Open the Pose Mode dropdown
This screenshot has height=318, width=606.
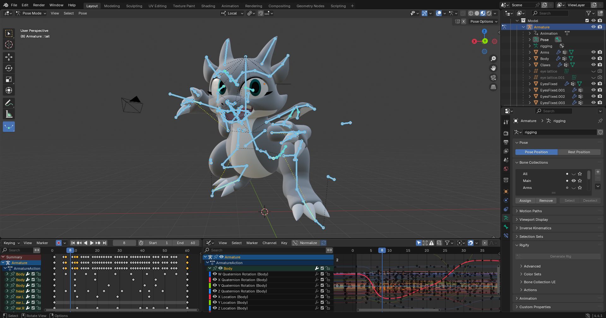[31, 13]
